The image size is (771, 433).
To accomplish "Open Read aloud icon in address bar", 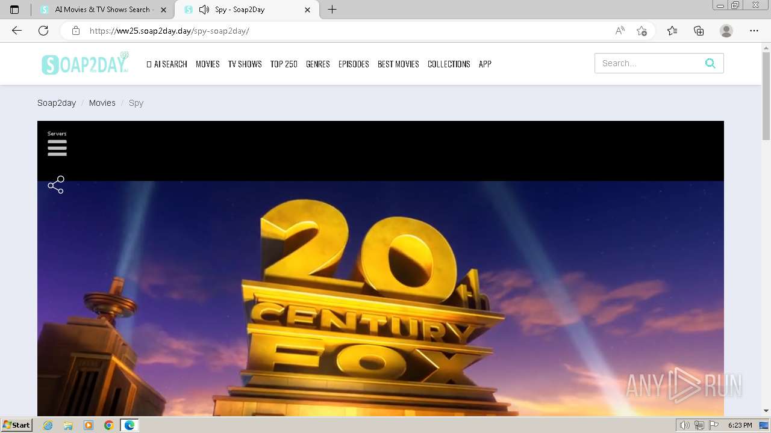I will click(620, 31).
